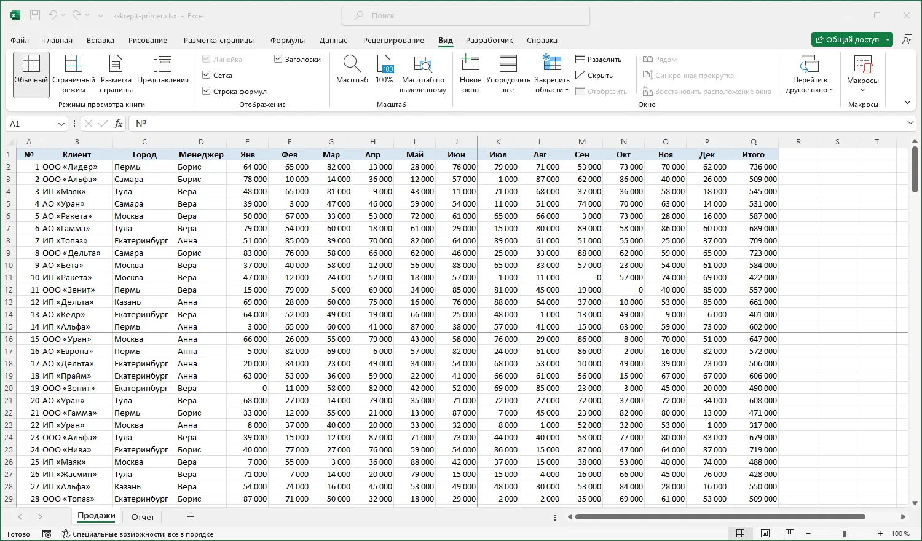Viewport: 922px width, 541px height.
Task: Expand the formula bar
Action: click(x=910, y=124)
